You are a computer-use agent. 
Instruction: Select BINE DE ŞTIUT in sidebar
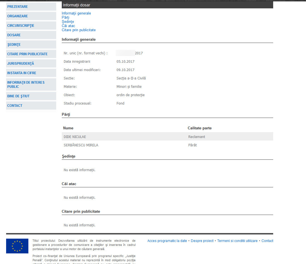(x=18, y=96)
